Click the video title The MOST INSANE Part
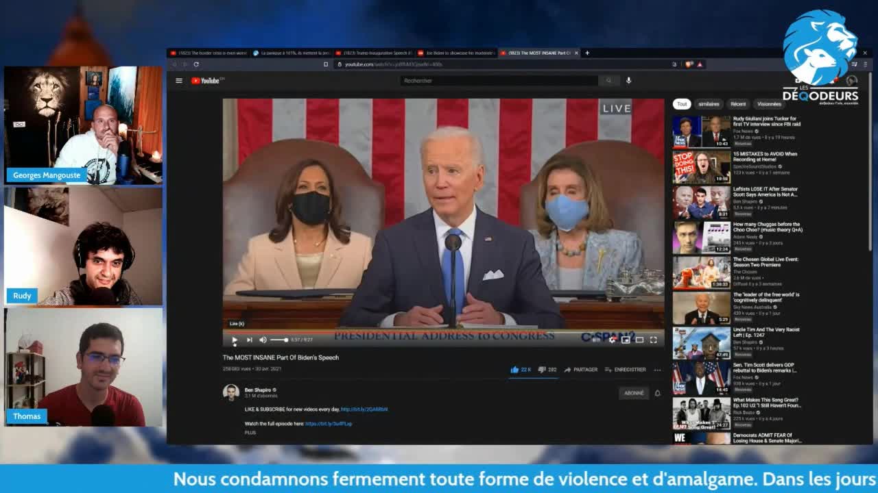The height and width of the screenshot is (493, 878). (x=281, y=357)
